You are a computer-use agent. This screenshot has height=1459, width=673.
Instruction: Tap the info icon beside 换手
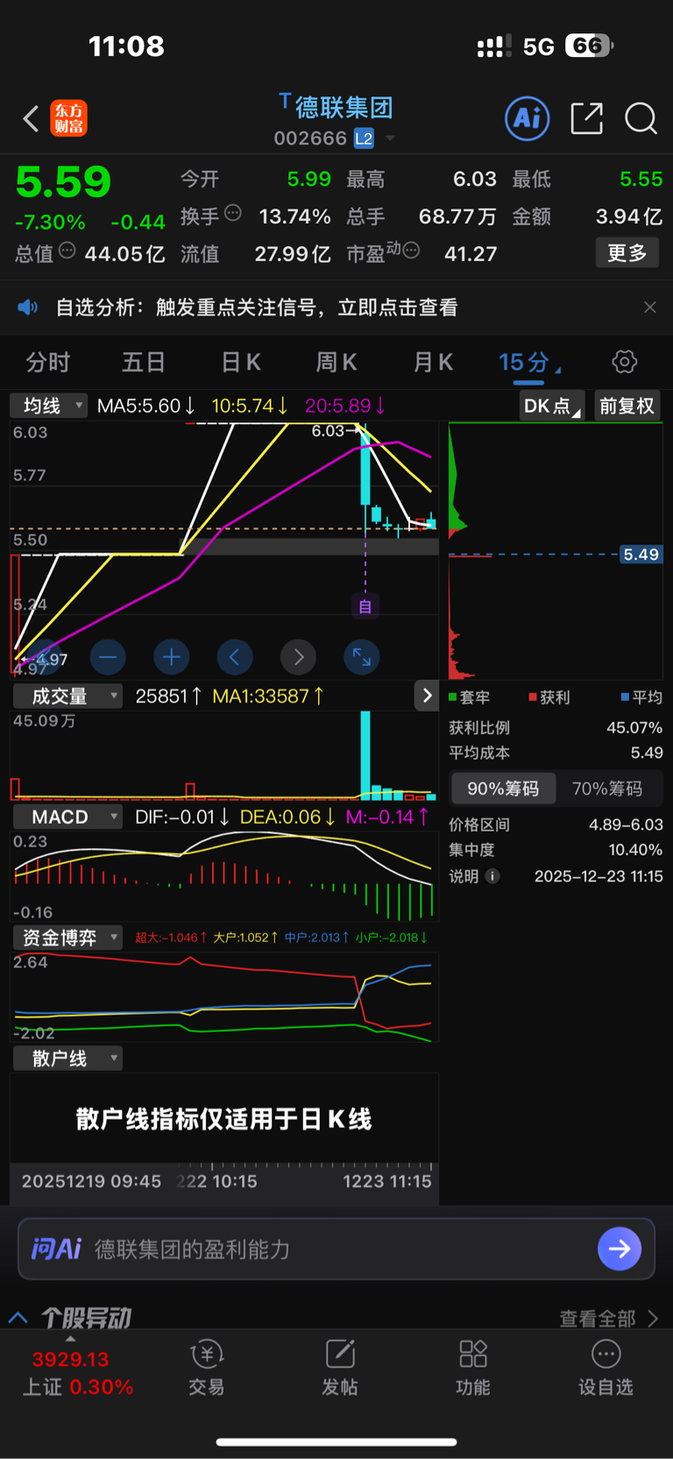233,213
